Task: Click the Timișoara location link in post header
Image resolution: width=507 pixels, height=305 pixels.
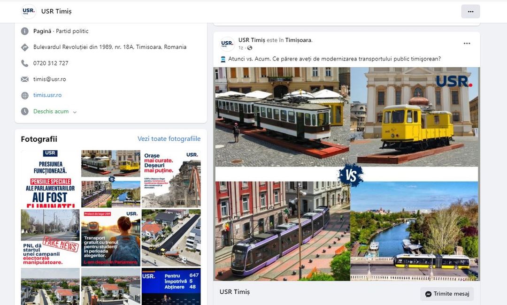Action: tap(298, 40)
